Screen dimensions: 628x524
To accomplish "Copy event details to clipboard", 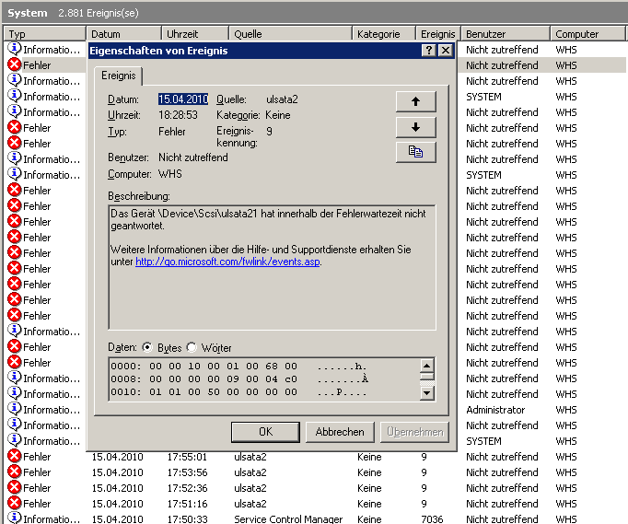I will pyautogui.click(x=415, y=152).
